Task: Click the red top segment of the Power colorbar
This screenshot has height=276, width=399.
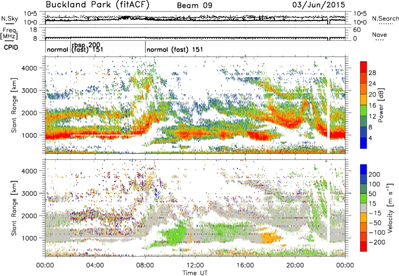Action: point(364,67)
